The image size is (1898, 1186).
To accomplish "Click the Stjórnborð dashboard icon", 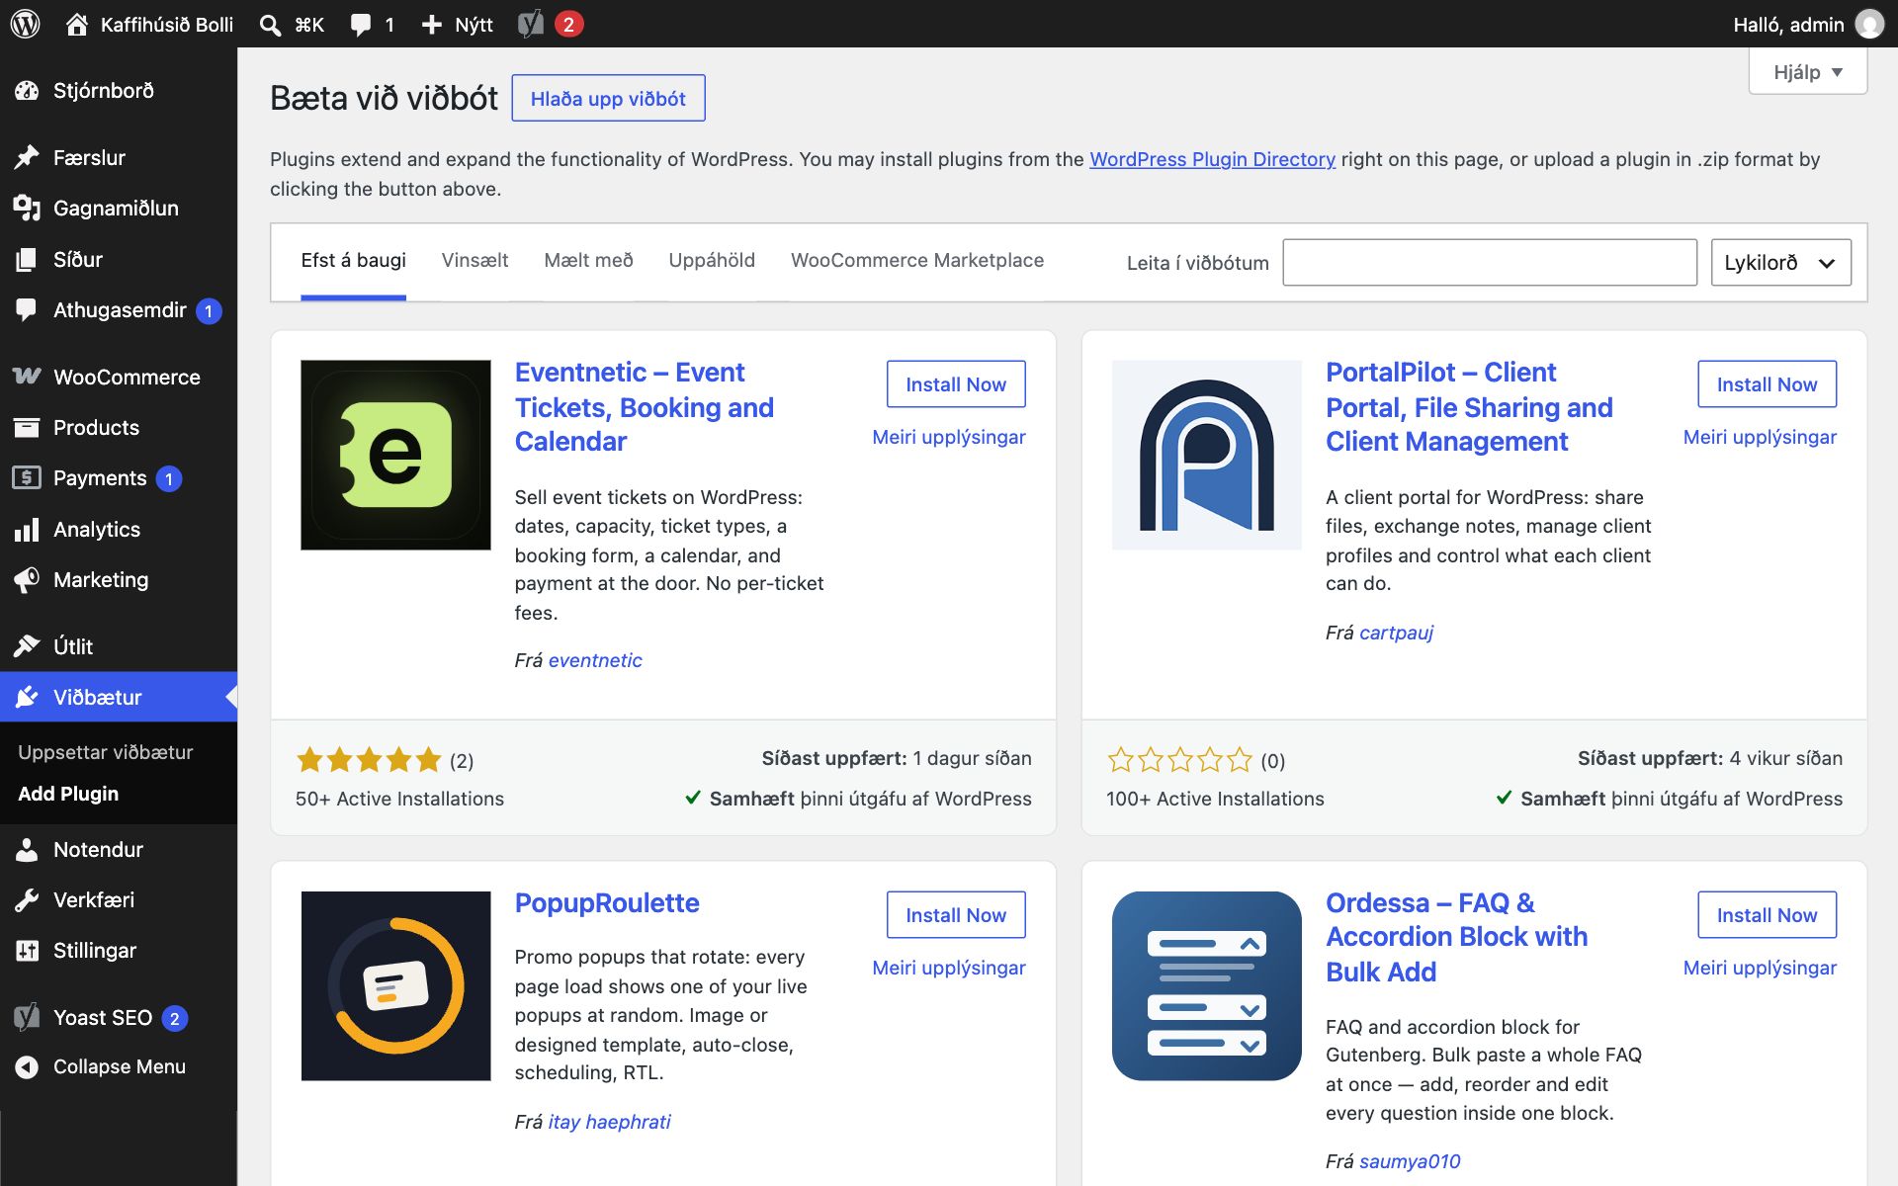I will 27,91.
